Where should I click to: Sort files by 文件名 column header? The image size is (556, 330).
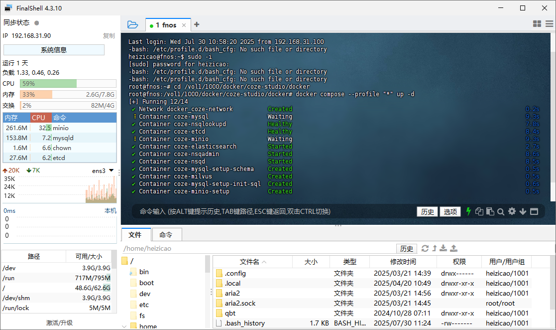[253, 262]
